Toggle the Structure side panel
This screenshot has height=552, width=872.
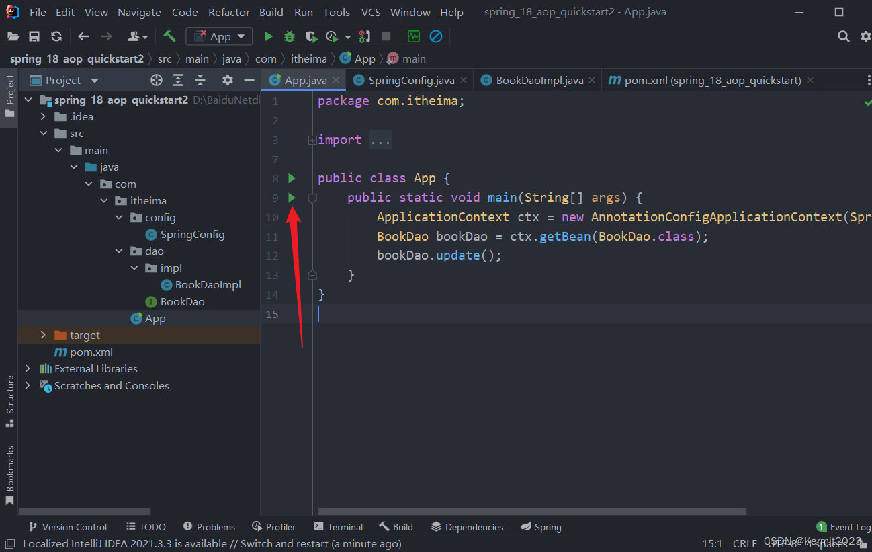click(9, 401)
